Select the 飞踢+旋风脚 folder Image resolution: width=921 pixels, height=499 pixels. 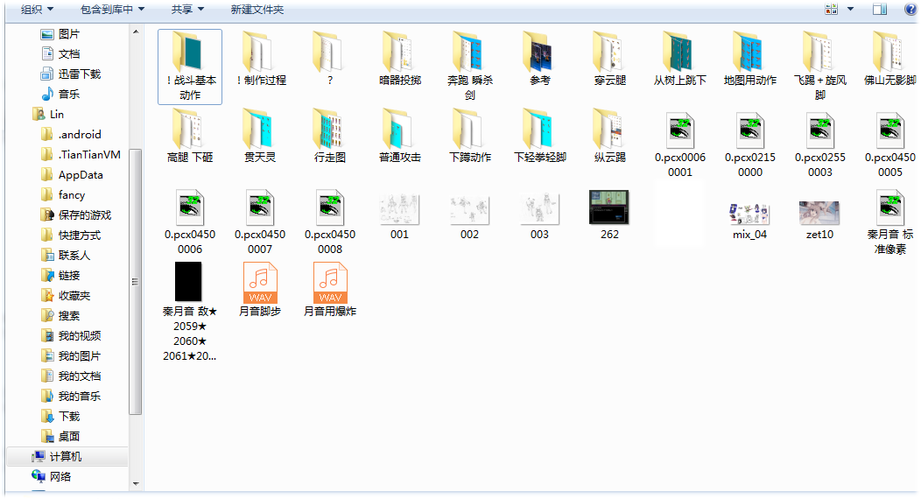coord(820,67)
